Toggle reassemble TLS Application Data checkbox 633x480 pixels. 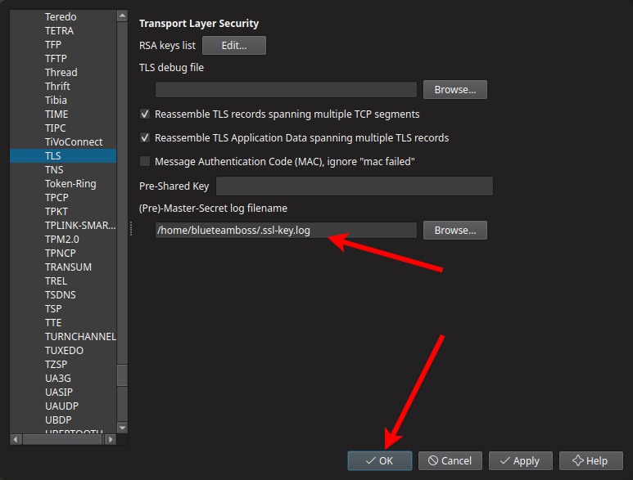[146, 138]
